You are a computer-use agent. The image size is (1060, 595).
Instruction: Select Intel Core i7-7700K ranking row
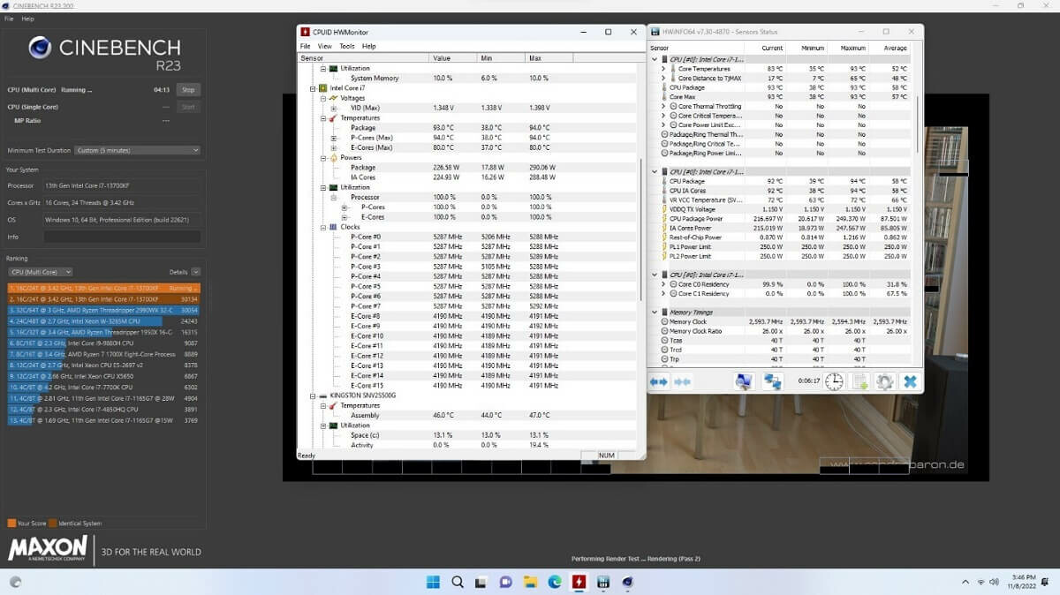pyautogui.click(x=103, y=387)
